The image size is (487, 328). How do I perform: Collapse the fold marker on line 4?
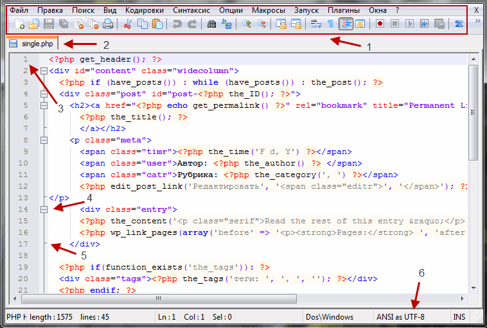44,94
